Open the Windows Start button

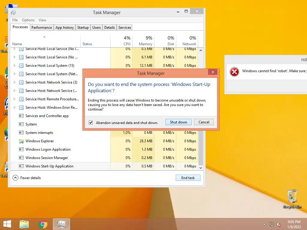click(x=7, y=224)
